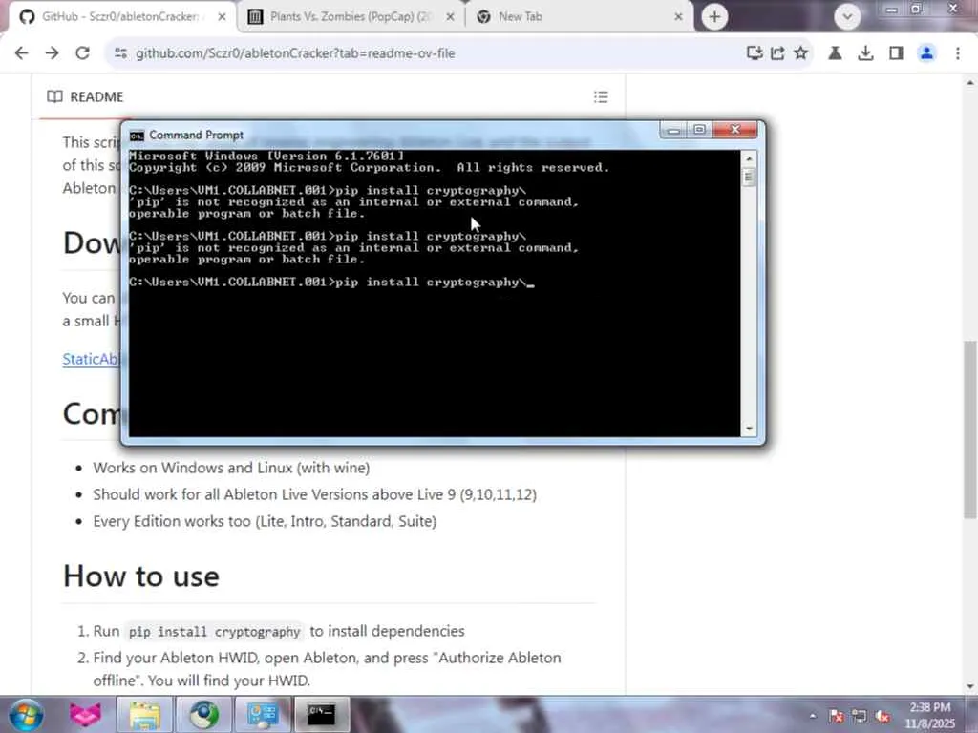
Task: Open the Chrome downloads icon
Action: (865, 53)
